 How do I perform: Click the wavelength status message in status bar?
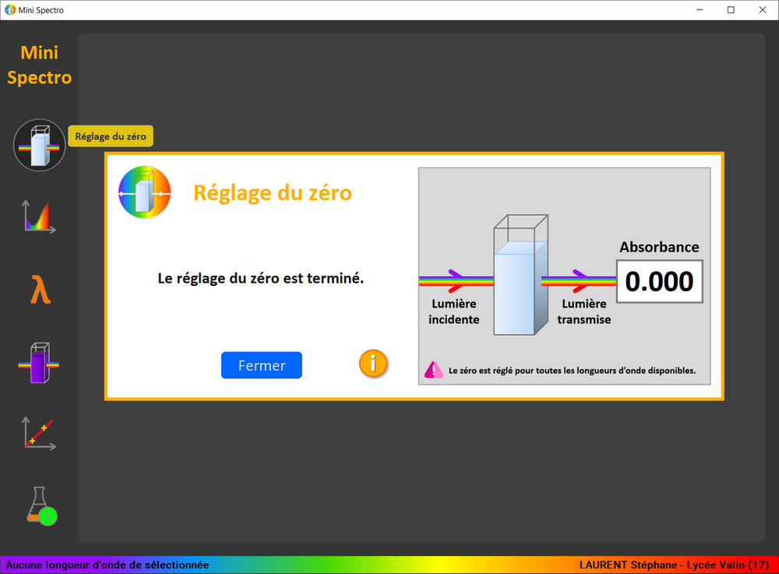coord(108,565)
